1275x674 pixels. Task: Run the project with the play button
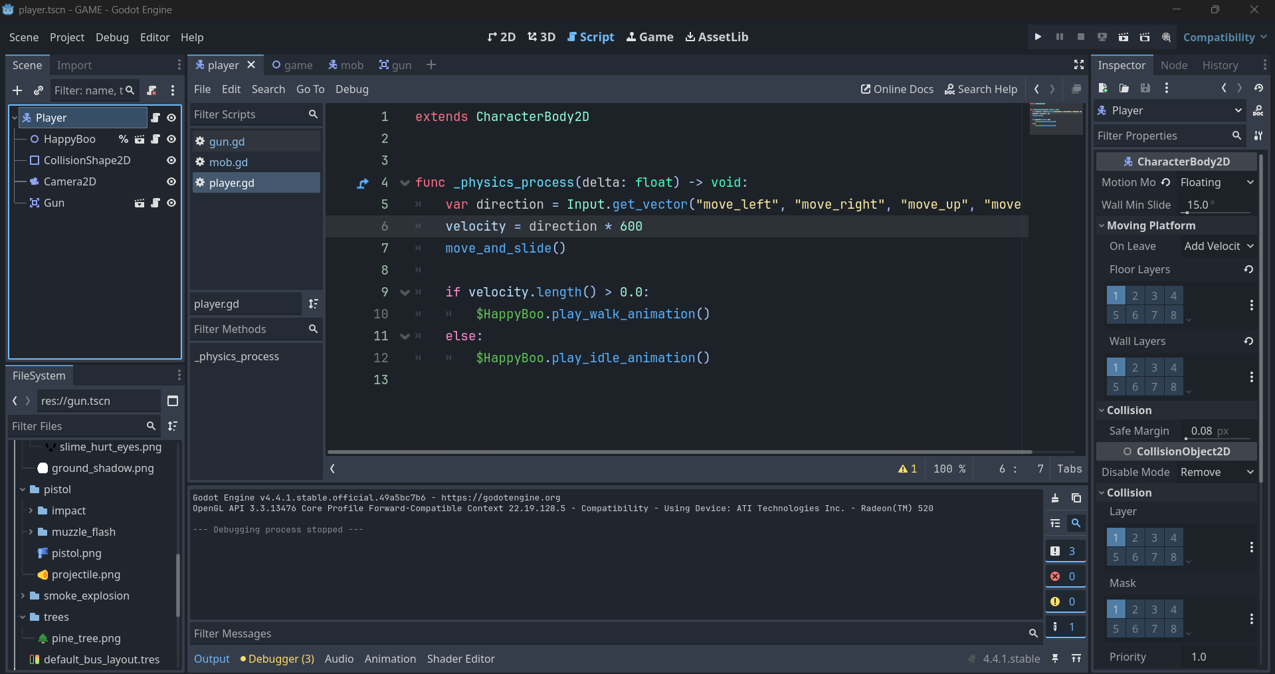pyautogui.click(x=1038, y=37)
